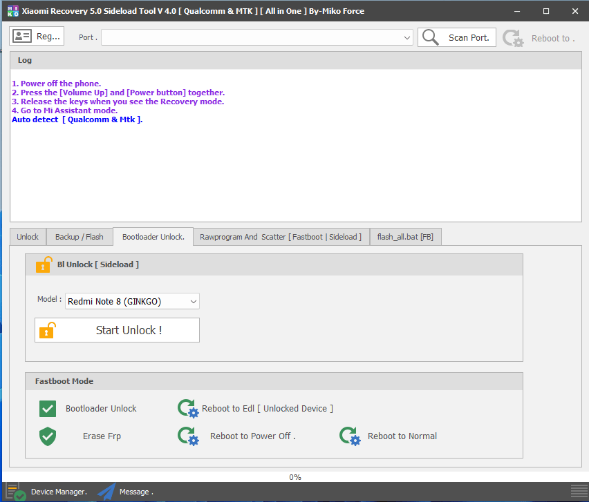
Task: Click the Bl Unlock padlock panel icon
Action: pyautogui.click(x=43, y=264)
